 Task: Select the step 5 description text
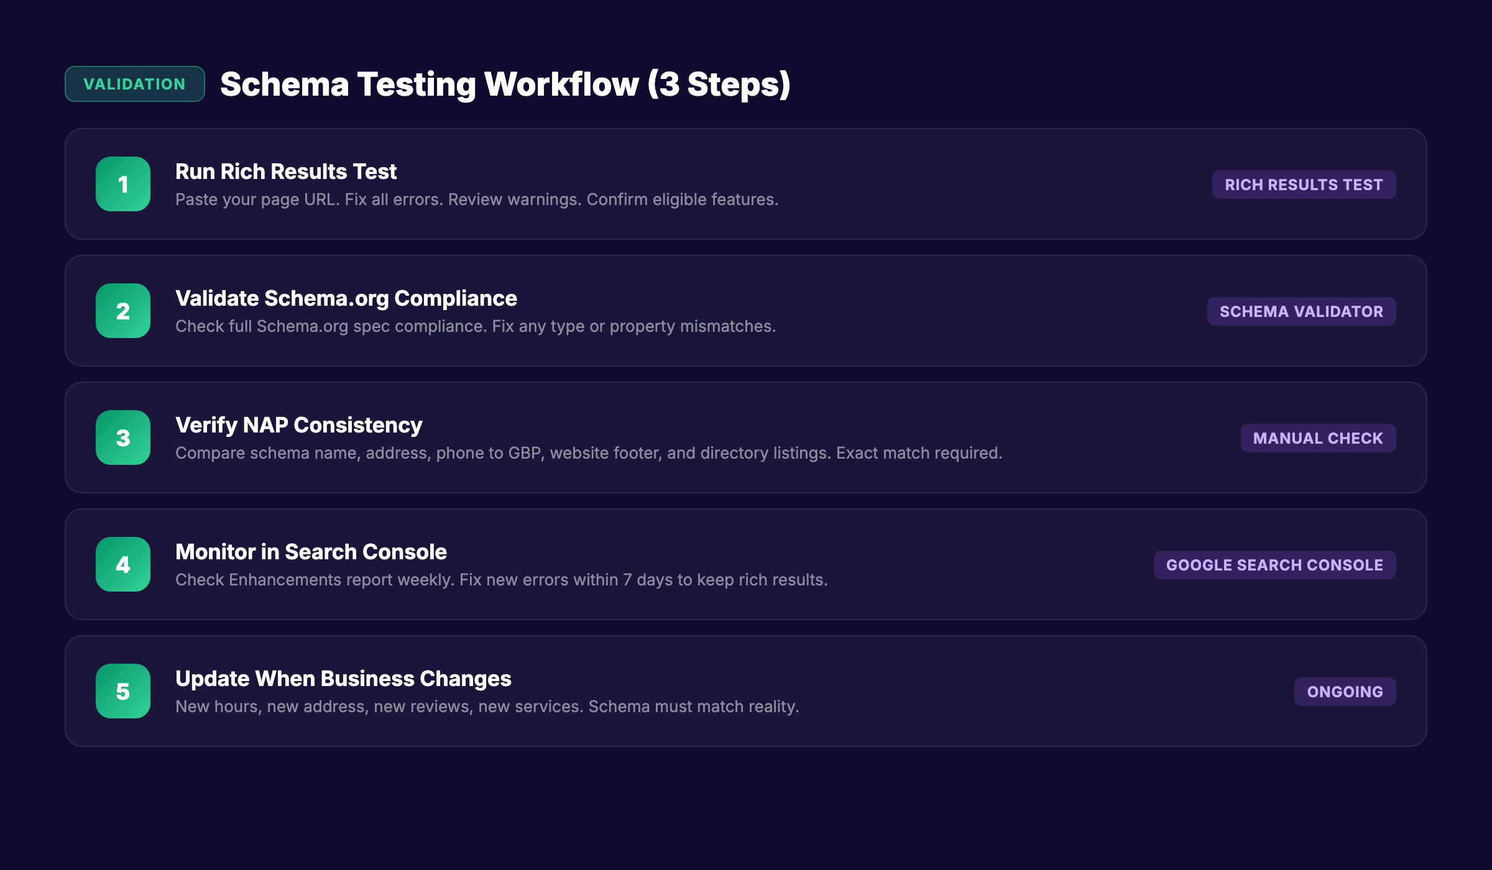[x=488, y=706]
